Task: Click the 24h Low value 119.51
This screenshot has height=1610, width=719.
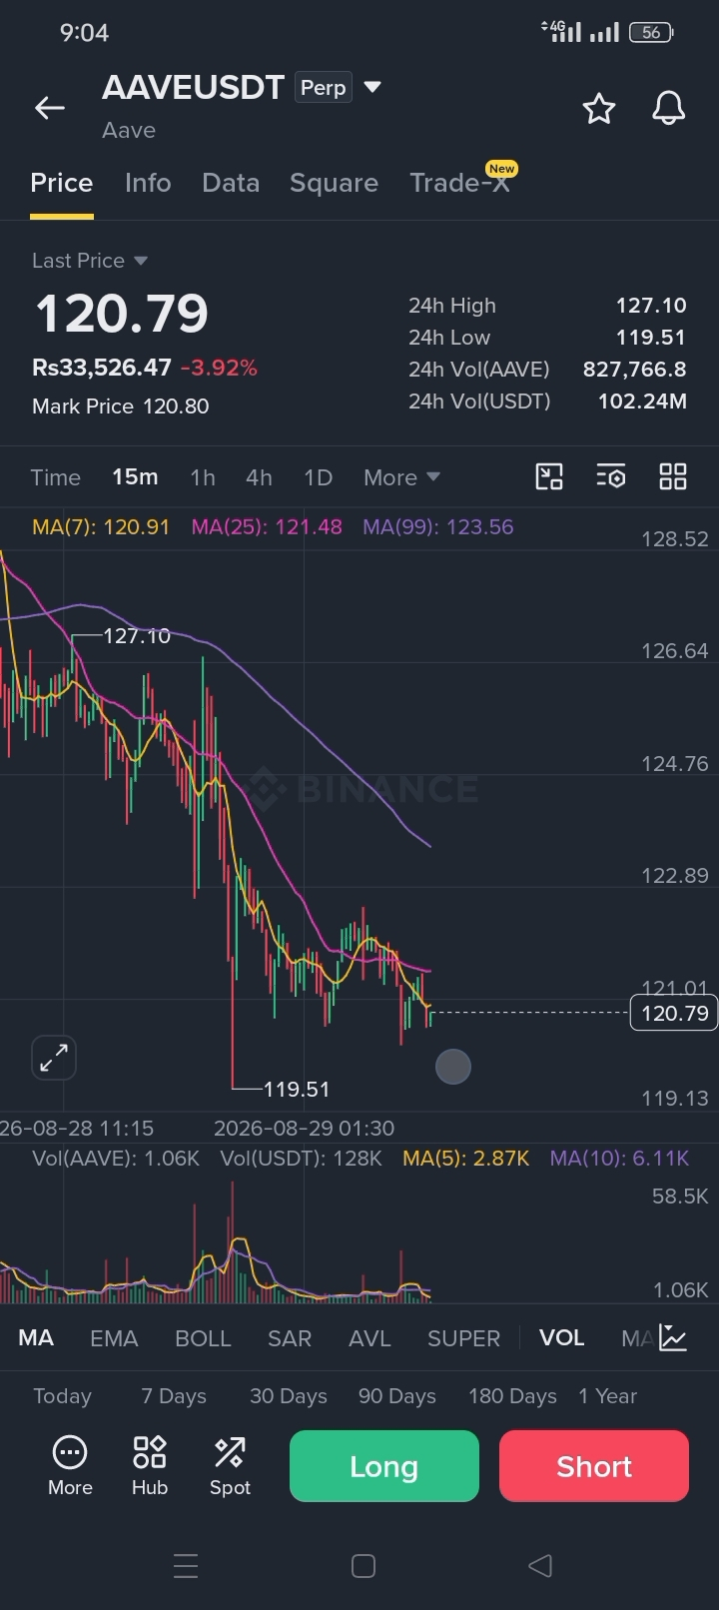Action: (651, 338)
